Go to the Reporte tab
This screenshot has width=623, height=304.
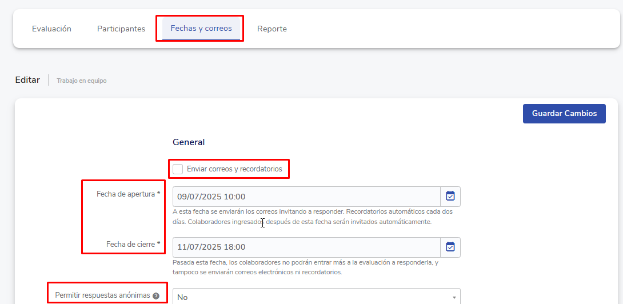coord(272,29)
